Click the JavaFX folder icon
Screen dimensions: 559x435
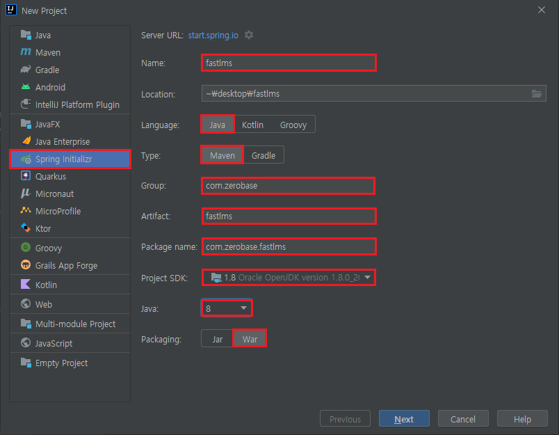[x=26, y=124]
